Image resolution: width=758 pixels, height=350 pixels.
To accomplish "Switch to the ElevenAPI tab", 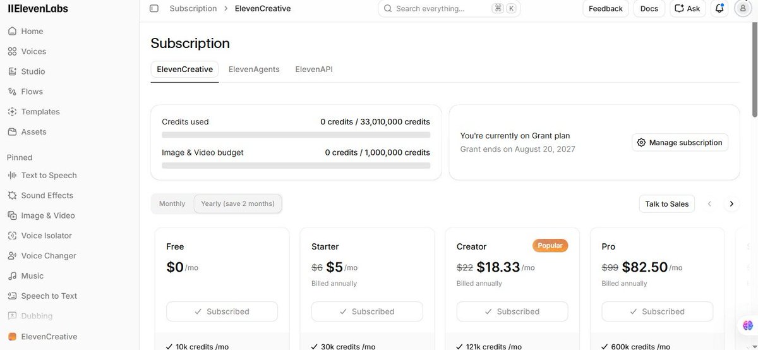I will click(314, 69).
